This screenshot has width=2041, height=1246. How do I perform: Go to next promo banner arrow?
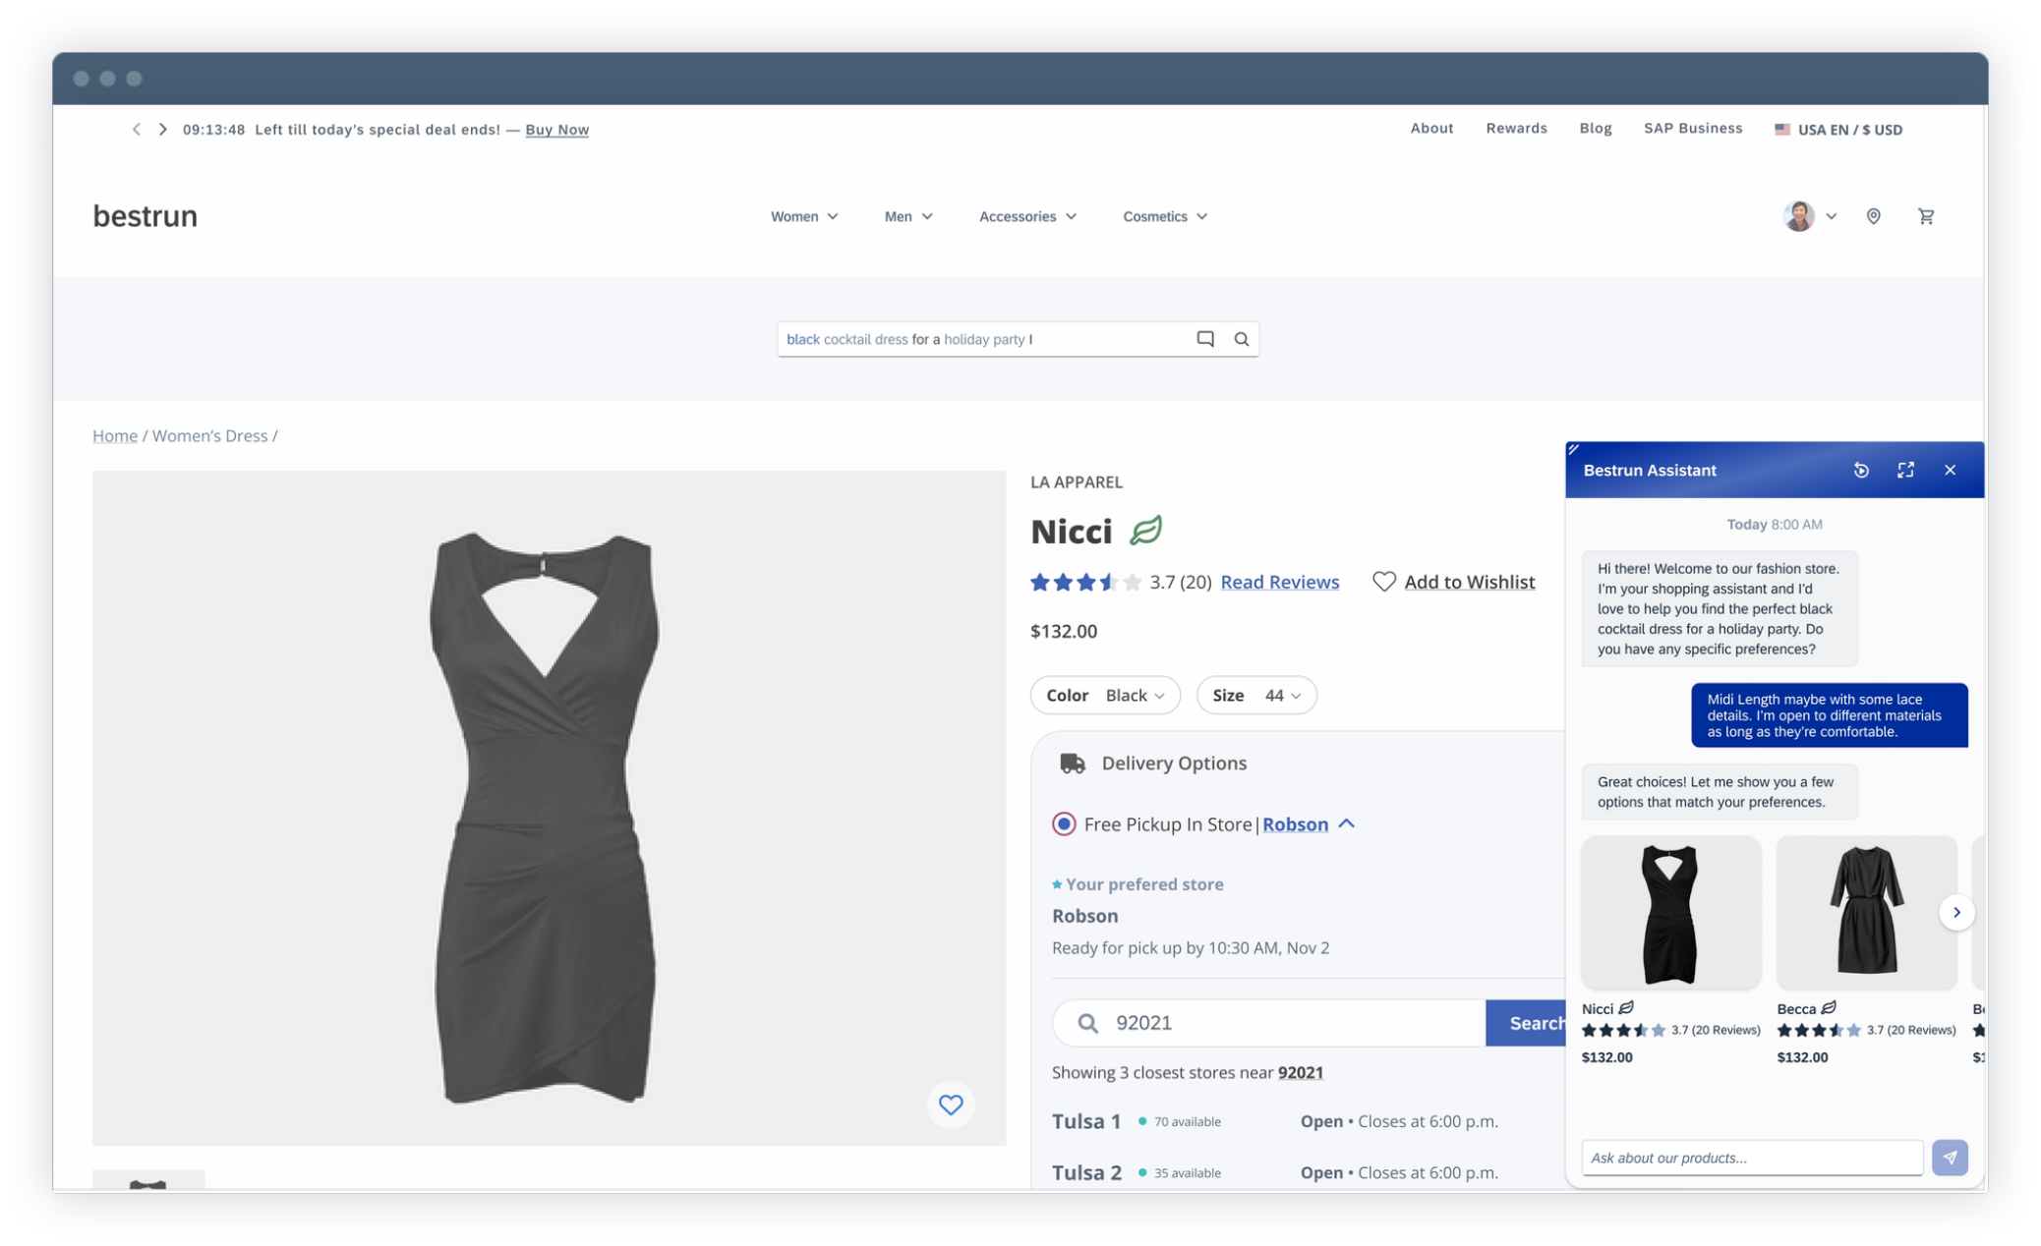point(163,129)
